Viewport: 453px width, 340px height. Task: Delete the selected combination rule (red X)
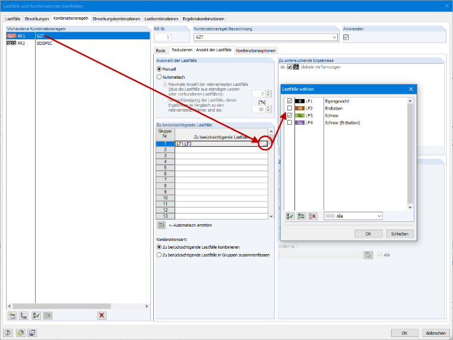(102, 316)
